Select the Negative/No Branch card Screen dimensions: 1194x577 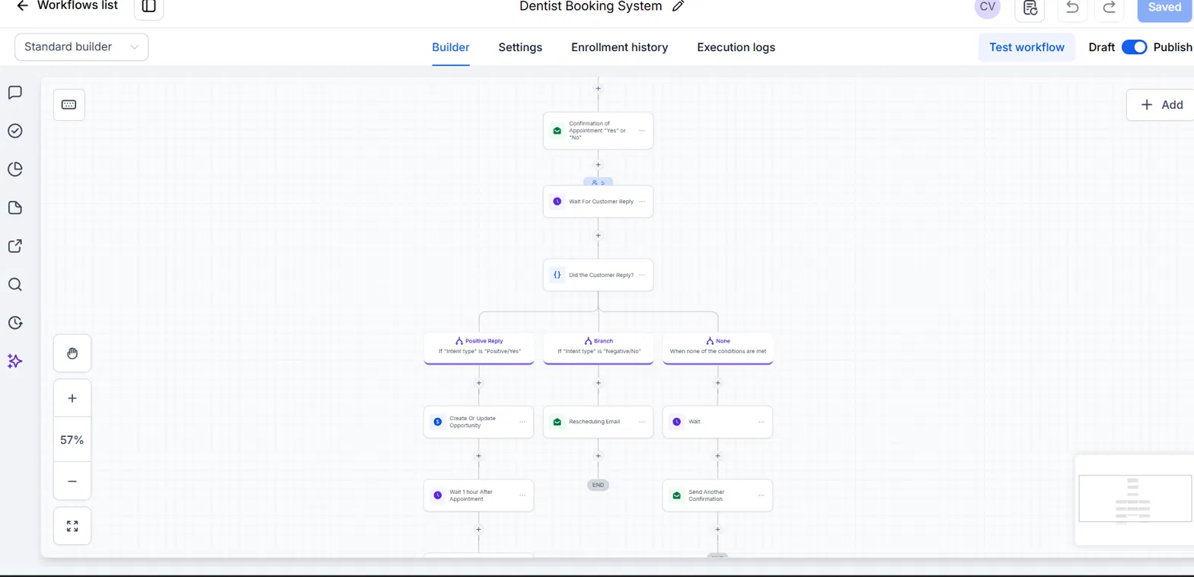tap(598, 348)
